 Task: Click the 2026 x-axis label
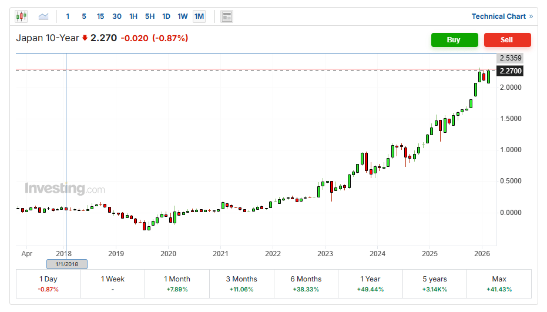pyautogui.click(x=482, y=254)
